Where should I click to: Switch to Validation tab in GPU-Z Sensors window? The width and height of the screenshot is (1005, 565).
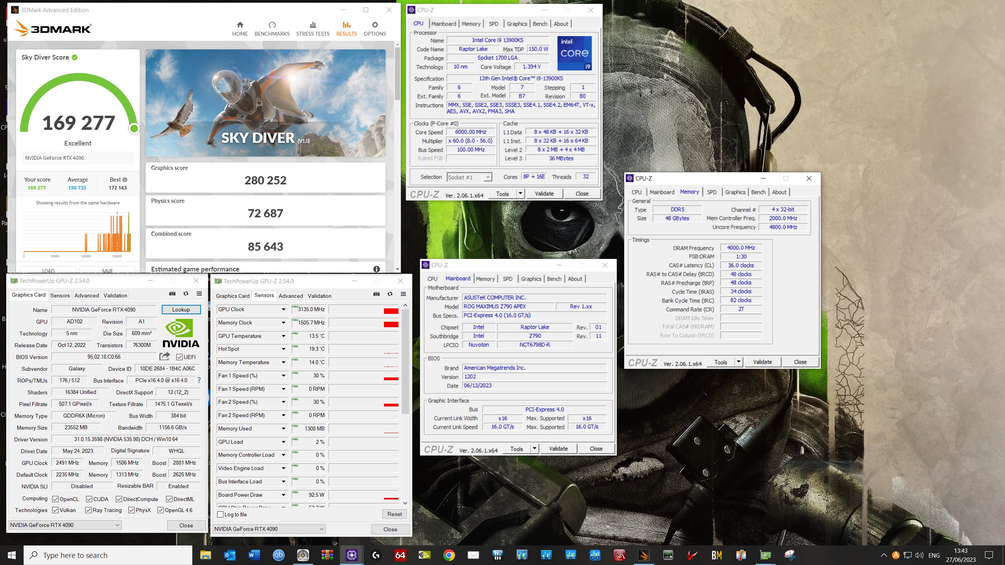pyautogui.click(x=319, y=296)
